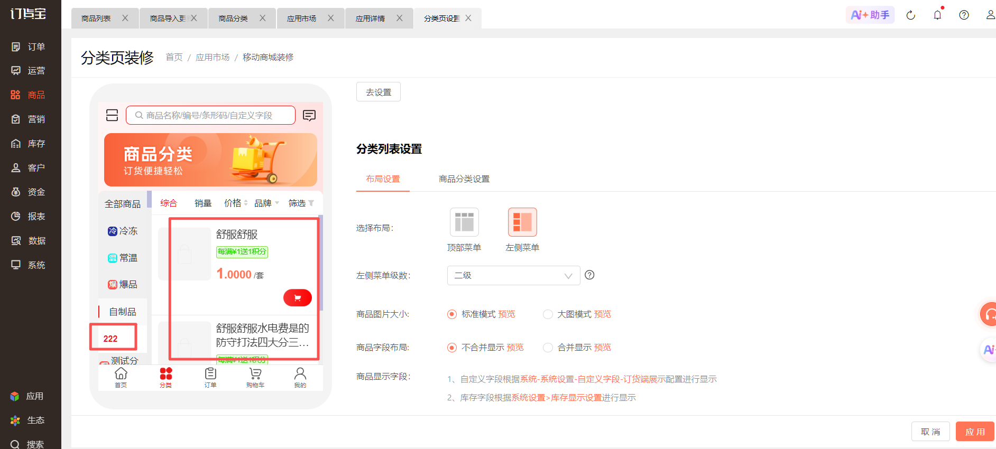Open the 运营 sidebar menu icon
The image size is (996, 449).
point(16,71)
